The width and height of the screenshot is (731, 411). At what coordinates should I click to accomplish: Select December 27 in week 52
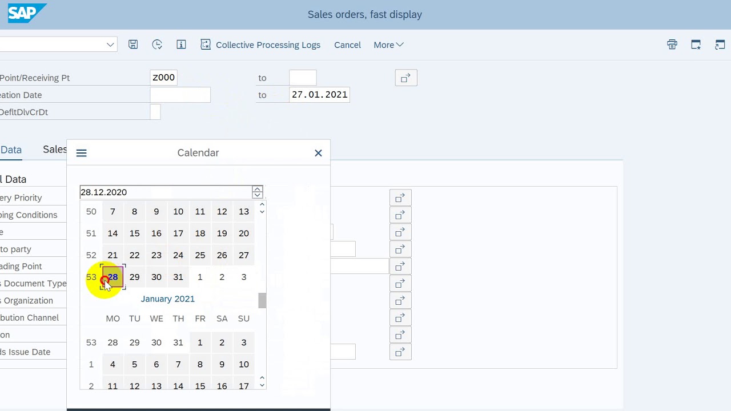(x=244, y=255)
